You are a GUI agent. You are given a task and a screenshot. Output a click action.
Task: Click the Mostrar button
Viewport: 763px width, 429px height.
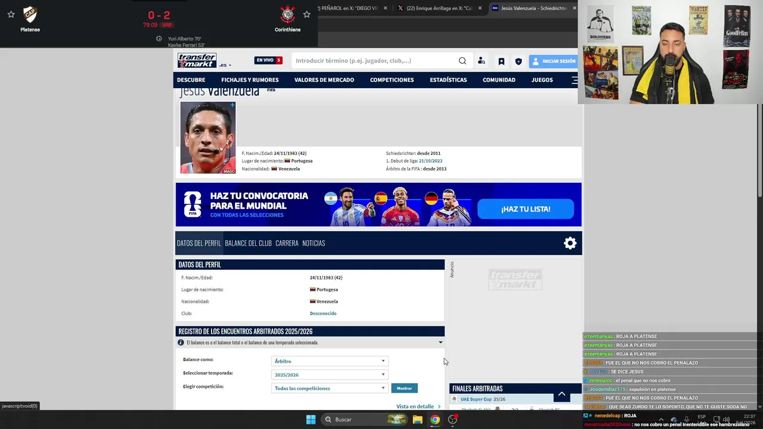click(x=404, y=388)
